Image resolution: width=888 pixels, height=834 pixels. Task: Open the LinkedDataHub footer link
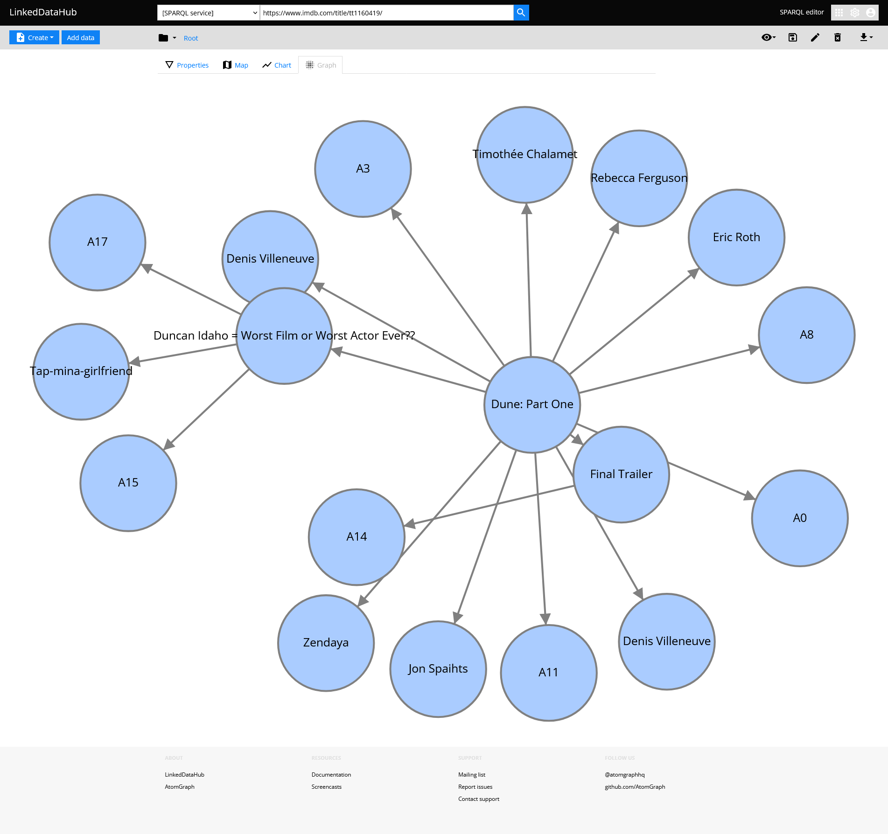click(184, 775)
